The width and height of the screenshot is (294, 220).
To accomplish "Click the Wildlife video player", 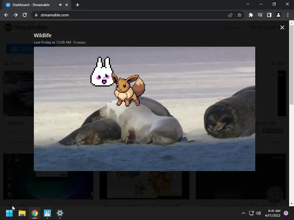I will (144, 109).
